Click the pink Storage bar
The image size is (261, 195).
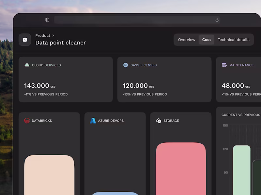point(181,169)
